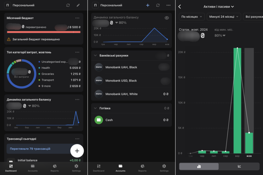Switch to line chart view
This screenshot has height=175, width=263.
(239, 166)
